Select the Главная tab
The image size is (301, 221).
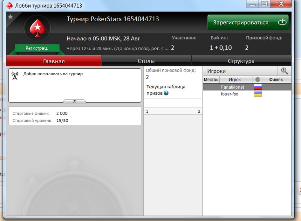coord(54,61)
